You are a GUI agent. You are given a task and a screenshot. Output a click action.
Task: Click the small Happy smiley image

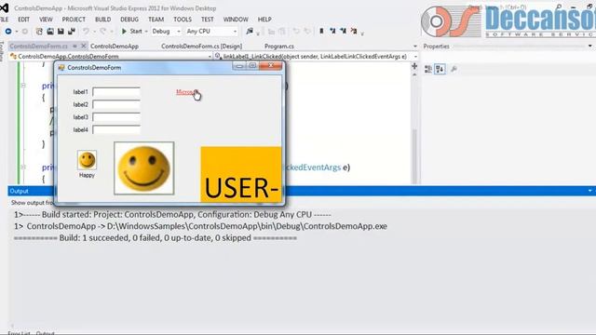click(x=87, y=160)
